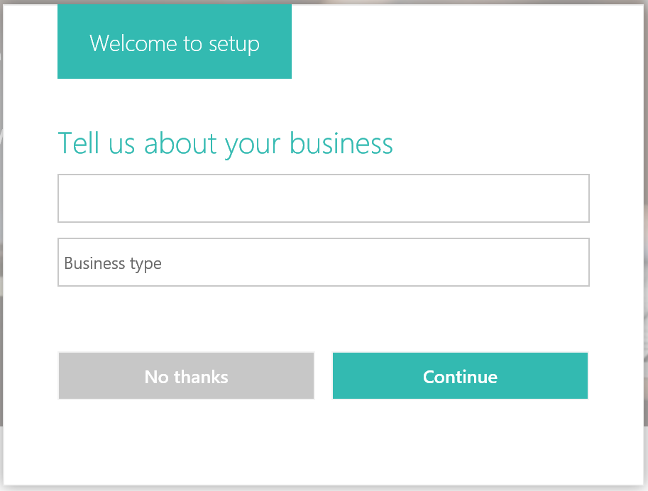
Task: Focus the first text box under the heading
Action: point(324,198)
